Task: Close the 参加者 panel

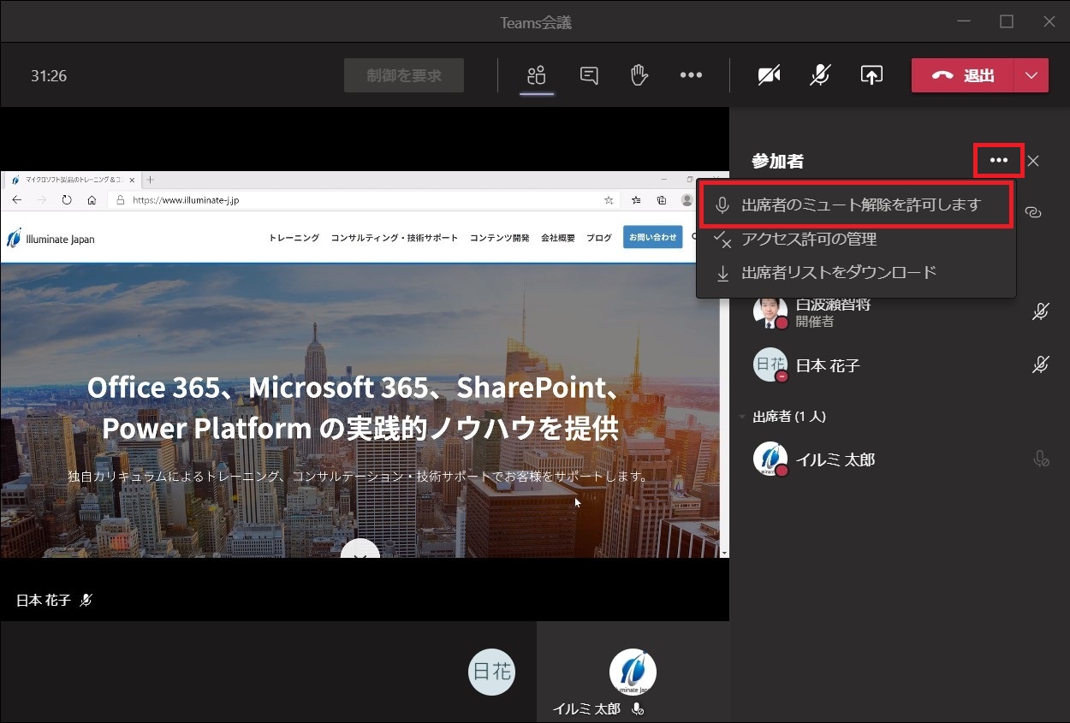Action: (1034, 161)
